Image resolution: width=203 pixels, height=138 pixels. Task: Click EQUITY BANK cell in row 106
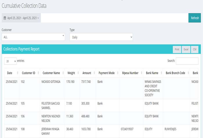pyautogui.click(x=153, y=118)
